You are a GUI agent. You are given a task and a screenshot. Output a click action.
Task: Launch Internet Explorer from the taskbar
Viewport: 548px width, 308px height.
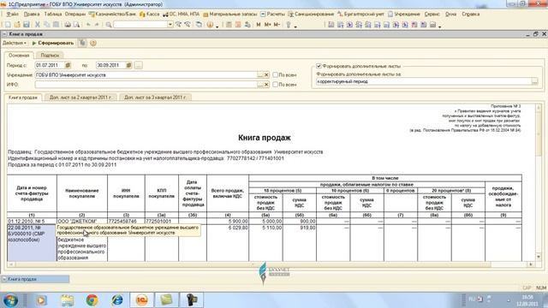pos(117,300)
